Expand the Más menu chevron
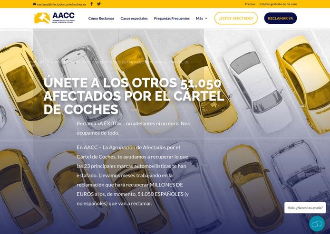The width and height of the screenshot is (330, 234). pyautogui.click(x=206, y=19)
